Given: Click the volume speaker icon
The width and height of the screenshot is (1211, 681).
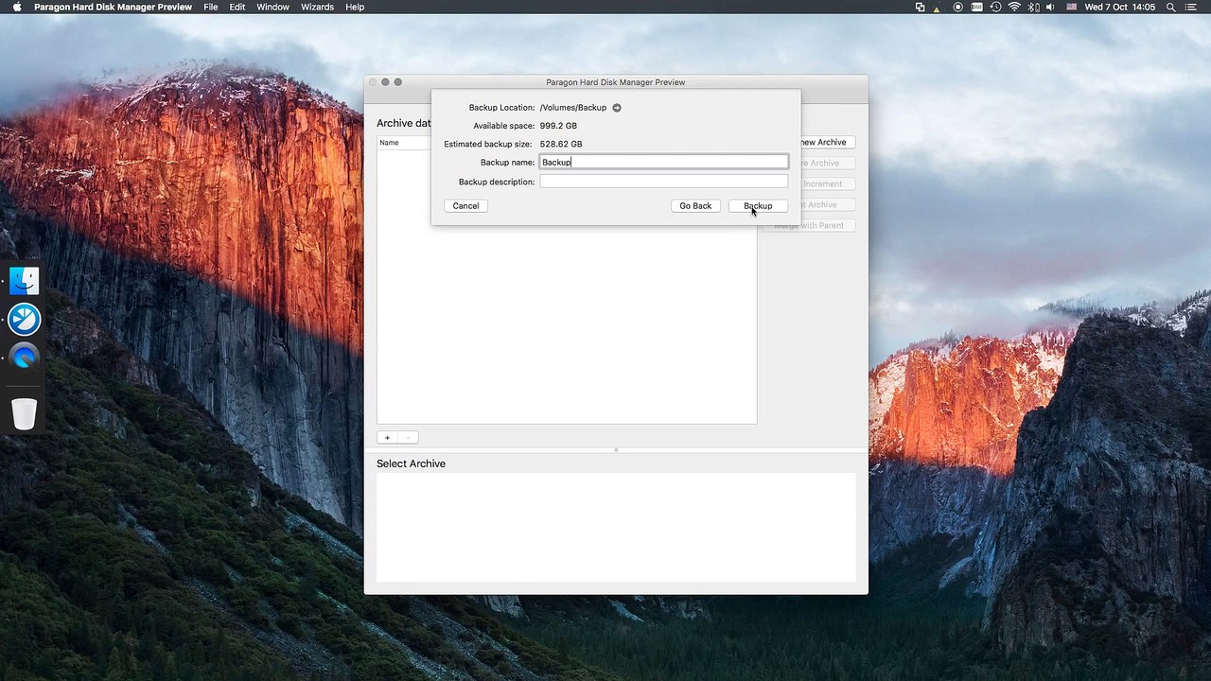Looking at the screenshot, I should (1050, 7).
